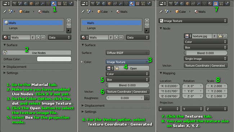Image resolution: width=234 pixels, height=132 pixels.
Task: Click the Use Nodes button
Action: point(37,53)
